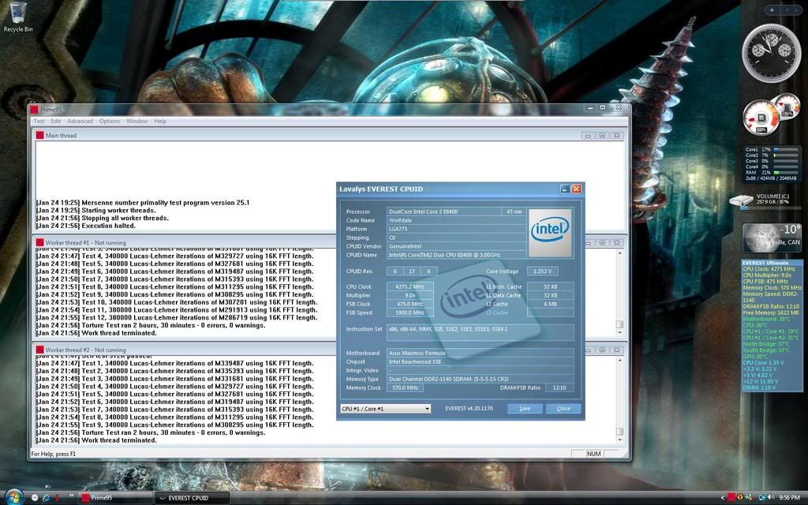Click the Windows Start orb
The image size is (808, 505).
coord(13,497)
